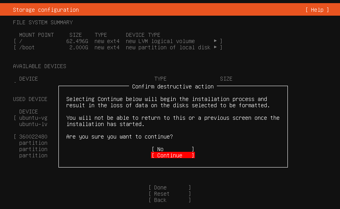Select the /boot mount point entry
Image resolution: width=340 pixels, height=209 pixels.
(27, 47)
